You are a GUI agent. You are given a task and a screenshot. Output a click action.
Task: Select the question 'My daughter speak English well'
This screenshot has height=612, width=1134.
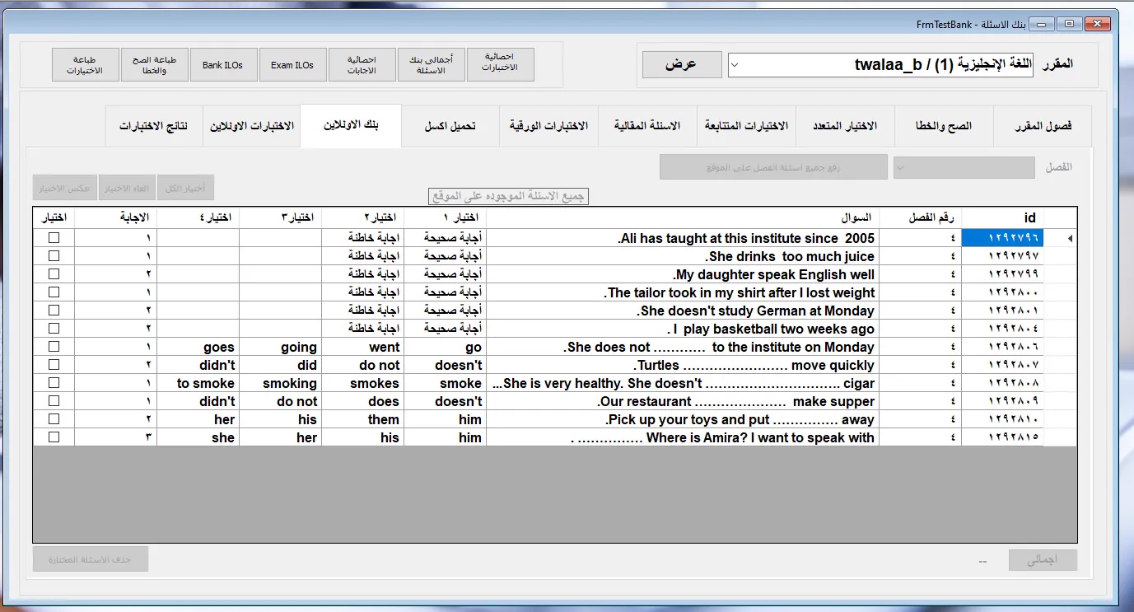coord(683,274)
